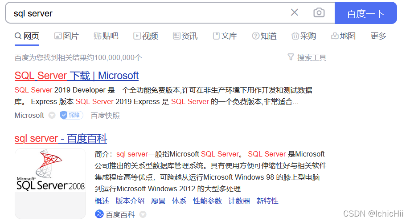410x221 pixels.
Task: Open the 计数器 section link
Action: click(239, 201)
